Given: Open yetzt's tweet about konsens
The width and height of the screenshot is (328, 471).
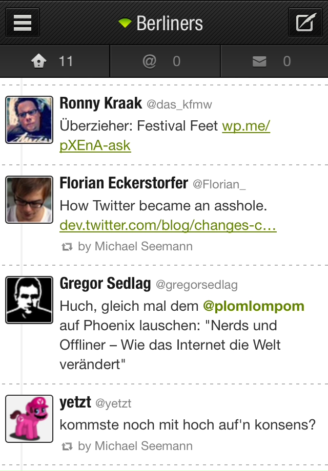Looking at the screenshot, I should point(188,424).
